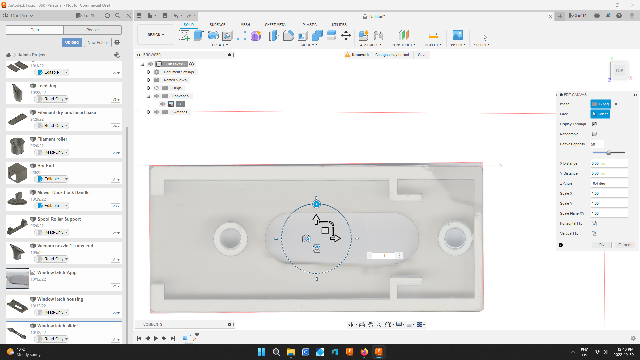The width and height of the screenshot is (640, 360).
Task: Click inside the Z Angle input field
Action: (609, 183)
